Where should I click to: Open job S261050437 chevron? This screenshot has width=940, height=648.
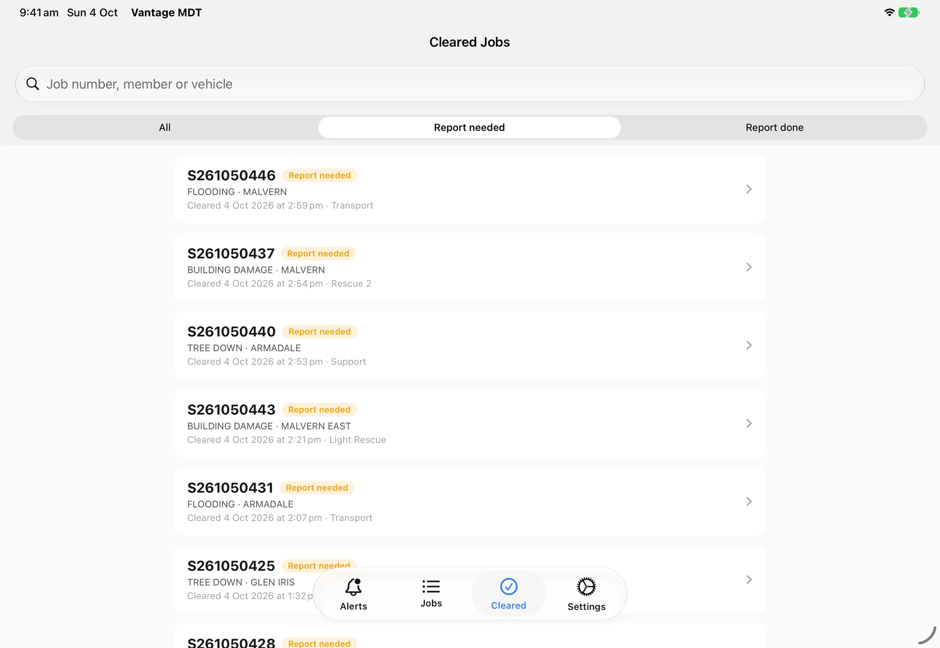tap(749, 267)
